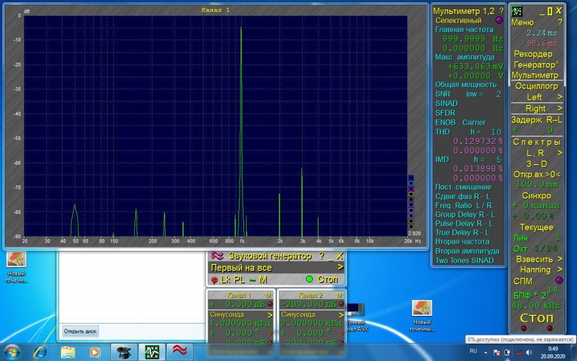This screenshot has height=361, width=577.
Task: Click the magic hat taskbar icon
Action: coord(124,351)
